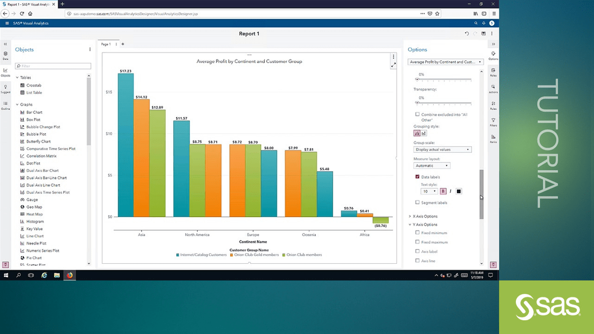The width and height of the screenshot is (594, 334).
Task: Switch to the Page 1 tab
Action: tap(106, 44)
